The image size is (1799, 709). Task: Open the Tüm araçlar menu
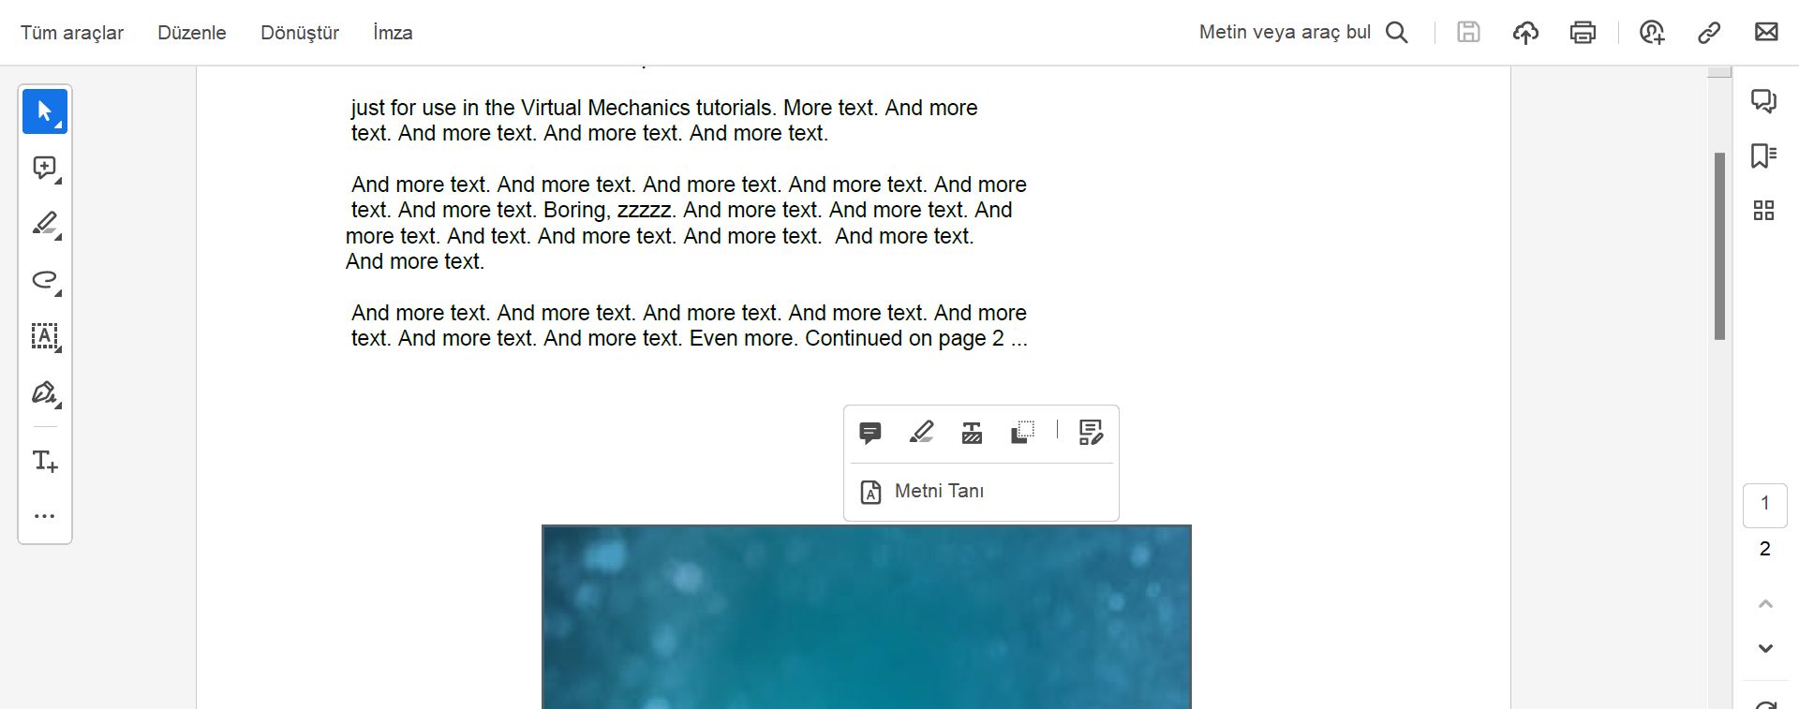coord(72,33)
